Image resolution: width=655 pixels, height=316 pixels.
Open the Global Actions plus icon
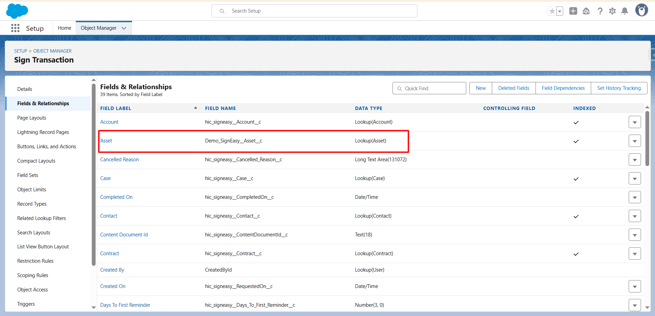coord(573,11)
